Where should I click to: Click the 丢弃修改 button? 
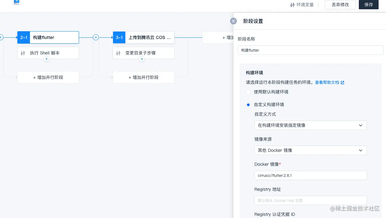click(340, 5)
